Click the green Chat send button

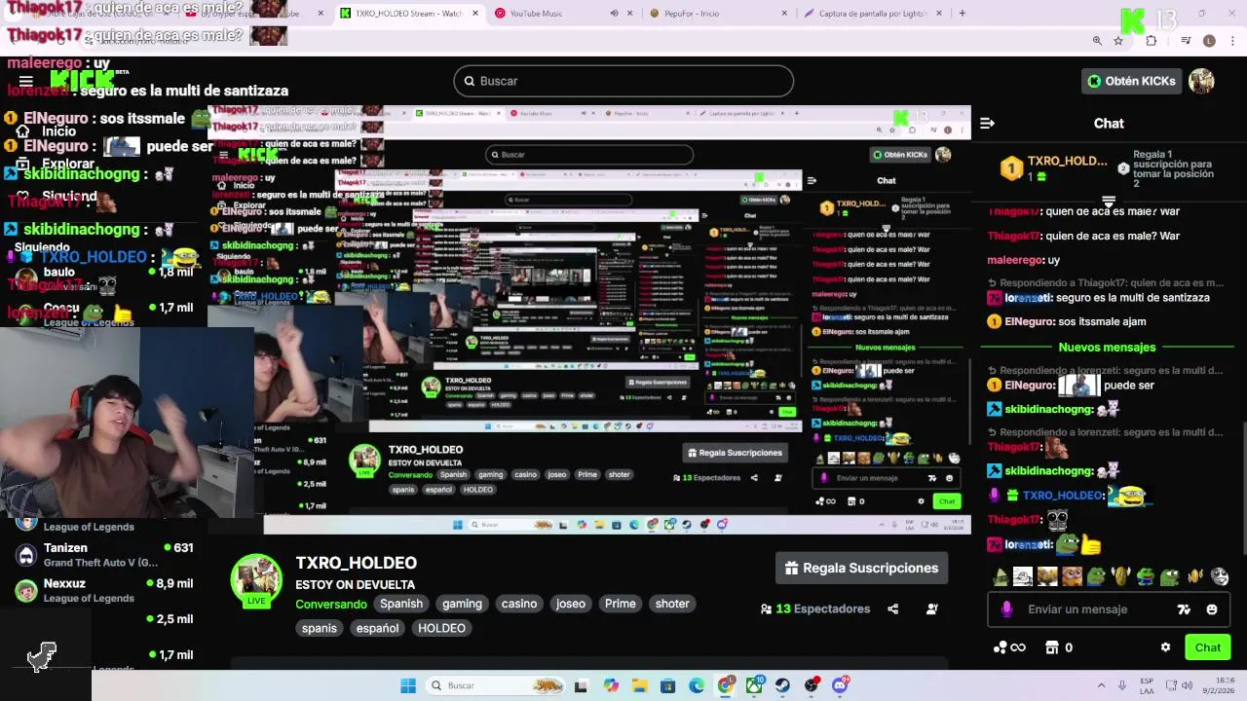pos(1207,647)
